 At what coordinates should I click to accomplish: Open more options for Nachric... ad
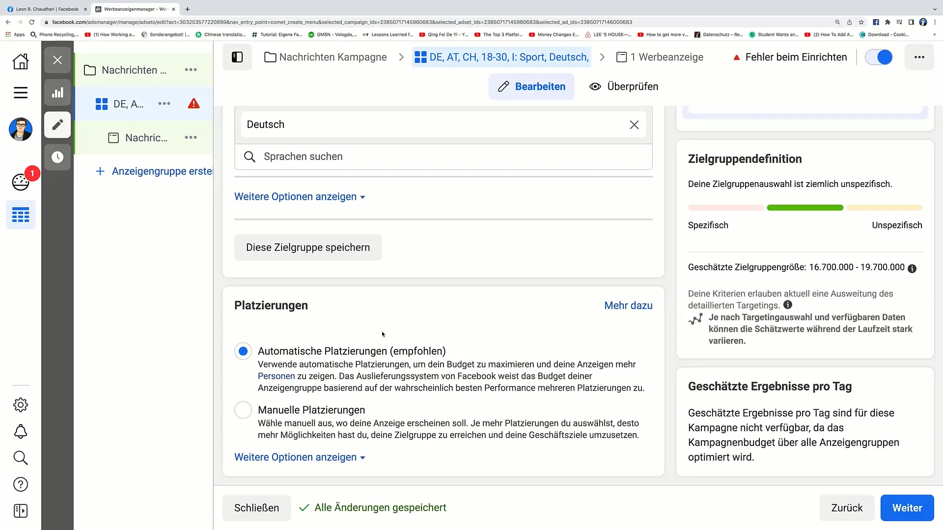191,137
